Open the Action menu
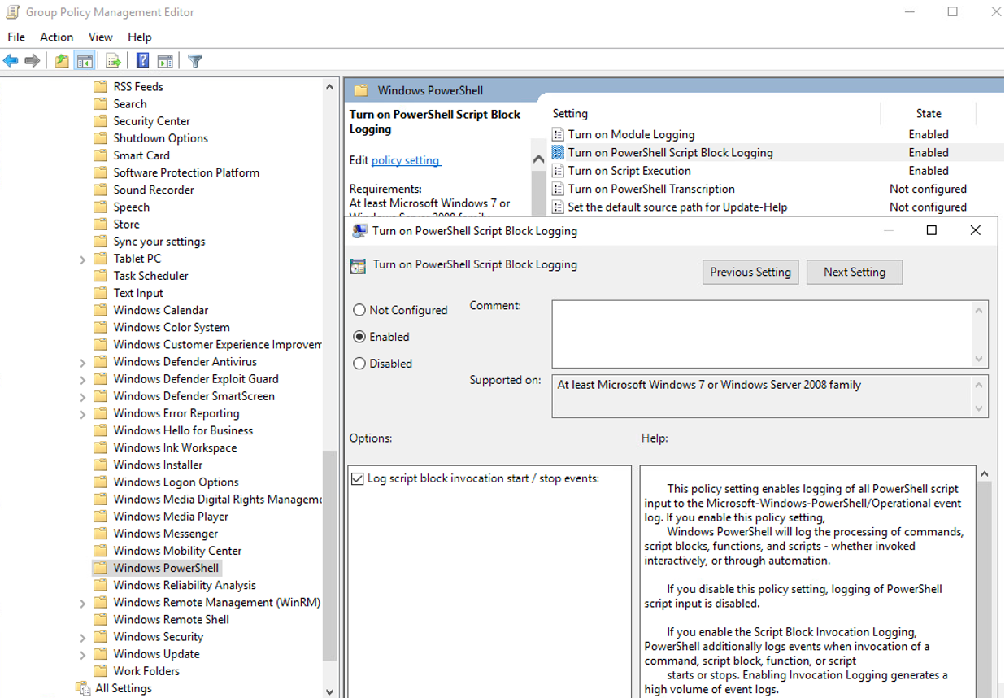Image resolution: width=1005 pixels, height=698 pixels. (x=56, y=37)
